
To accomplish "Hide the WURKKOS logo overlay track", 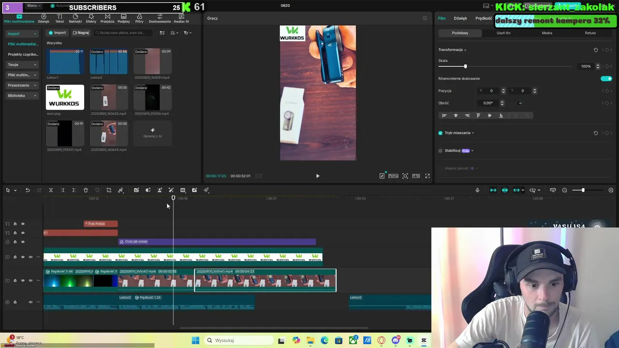I will (23, 257).
